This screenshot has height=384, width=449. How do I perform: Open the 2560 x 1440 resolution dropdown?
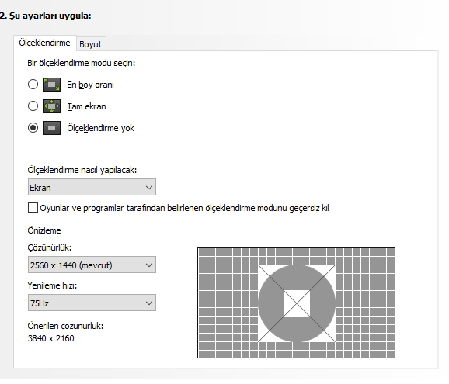[92, 265]
